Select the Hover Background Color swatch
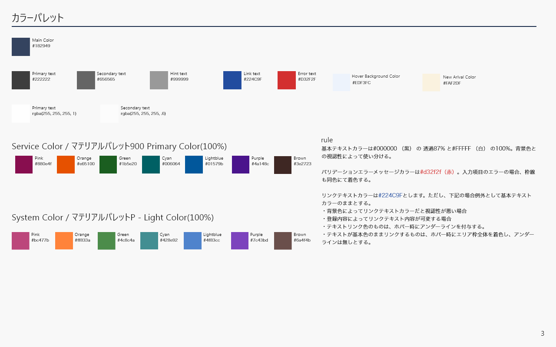Viewport: 556px width, 347px height. [341, 82]
